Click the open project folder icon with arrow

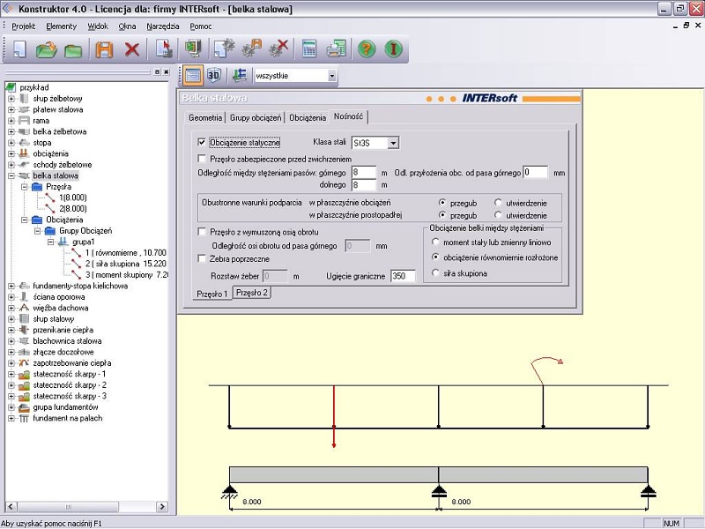pos(47,48)
